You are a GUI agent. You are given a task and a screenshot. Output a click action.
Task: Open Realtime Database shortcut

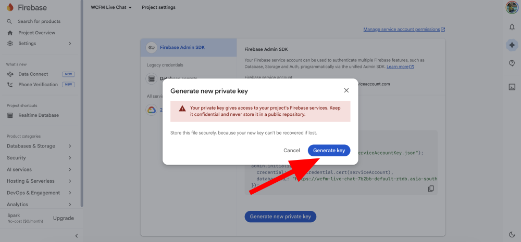(x=39, y=115)
